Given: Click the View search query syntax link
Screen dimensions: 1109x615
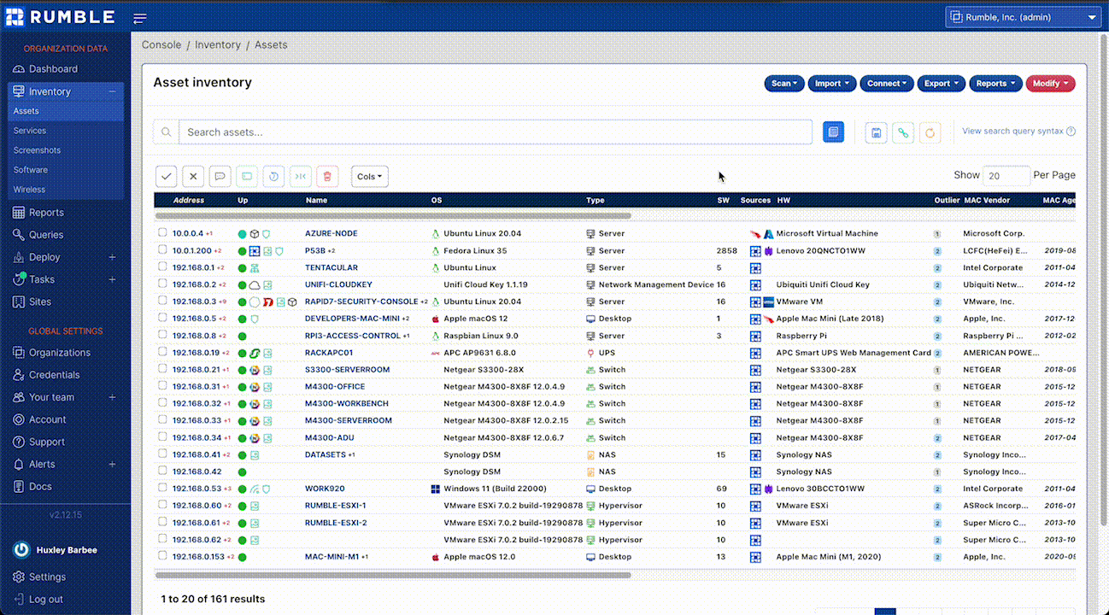Looking at the screenshot, I should coord(1016,131).
